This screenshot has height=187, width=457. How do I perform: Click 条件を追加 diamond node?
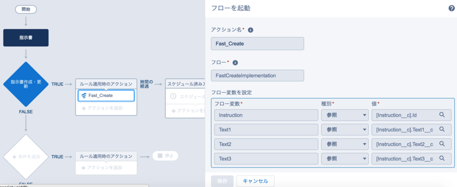[x=26, y=157]
